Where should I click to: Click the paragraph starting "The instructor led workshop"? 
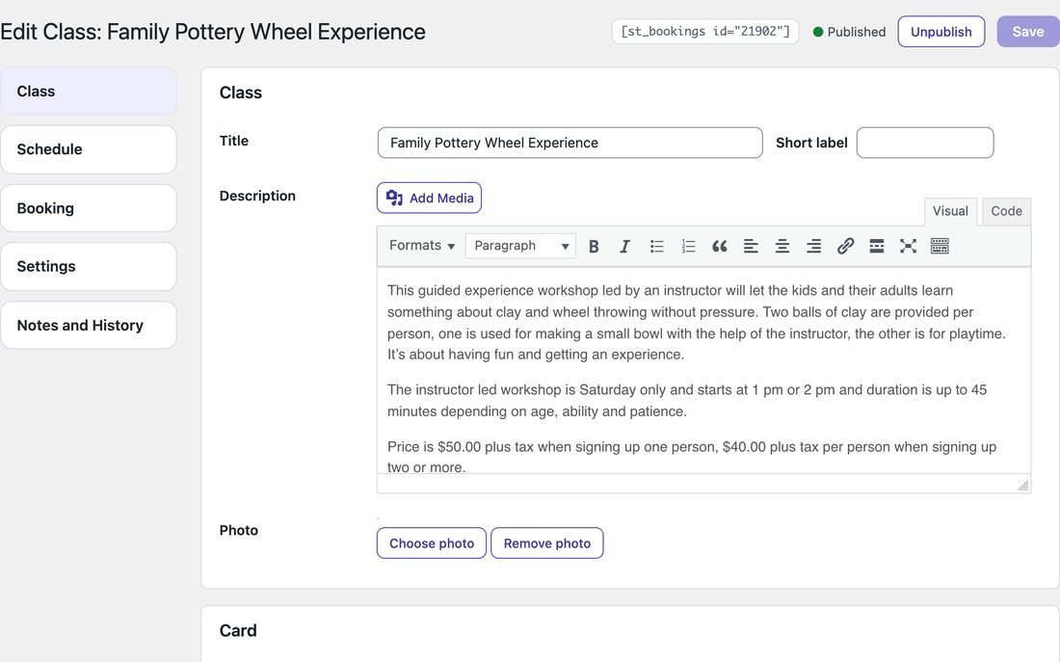click(687, 400)
